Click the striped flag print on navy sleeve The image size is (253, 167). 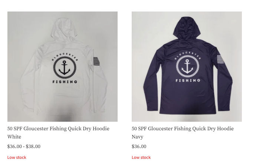(x=221, y=59)
